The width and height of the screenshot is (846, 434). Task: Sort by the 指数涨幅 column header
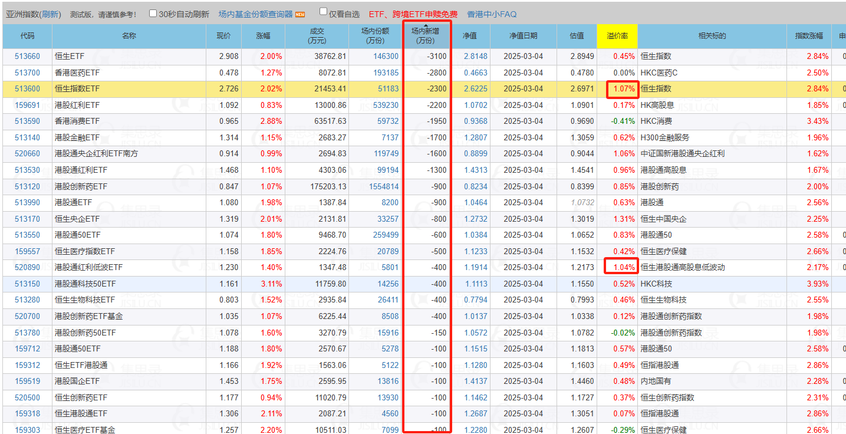pyautogui.click(x=808, y=36)
